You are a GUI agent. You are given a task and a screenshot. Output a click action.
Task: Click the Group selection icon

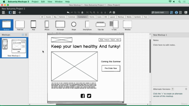pos(87,12)
